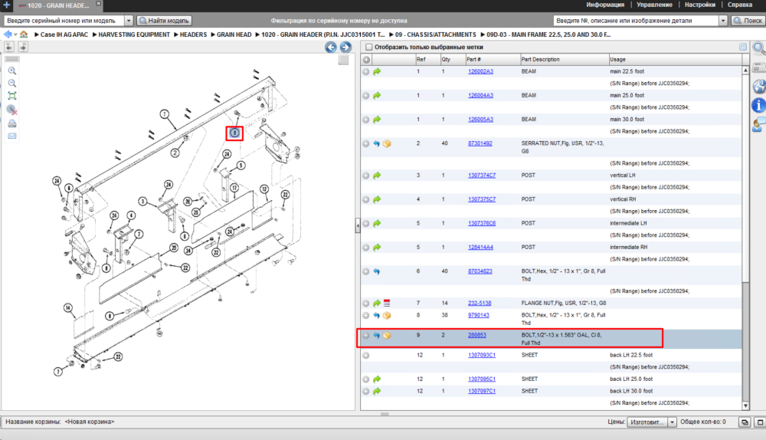The width and height of the screenshot is (766, 440).
Task: Click the zoom in magnifier on diagram toolbar
Action: 12,71
